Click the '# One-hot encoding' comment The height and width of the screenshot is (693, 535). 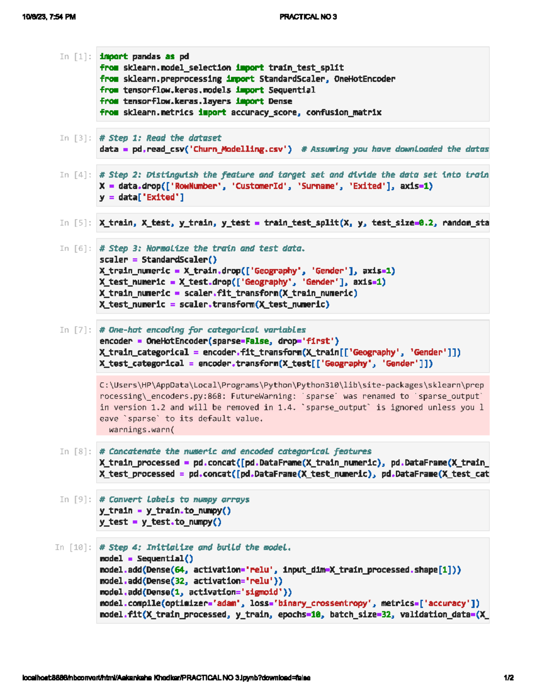pos(202,330)
